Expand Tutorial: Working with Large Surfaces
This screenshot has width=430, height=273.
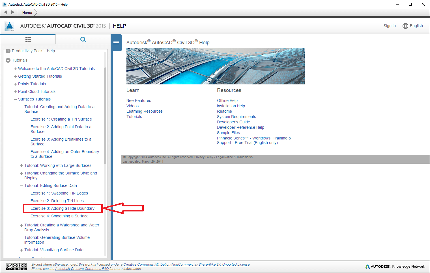pos(21,166)
